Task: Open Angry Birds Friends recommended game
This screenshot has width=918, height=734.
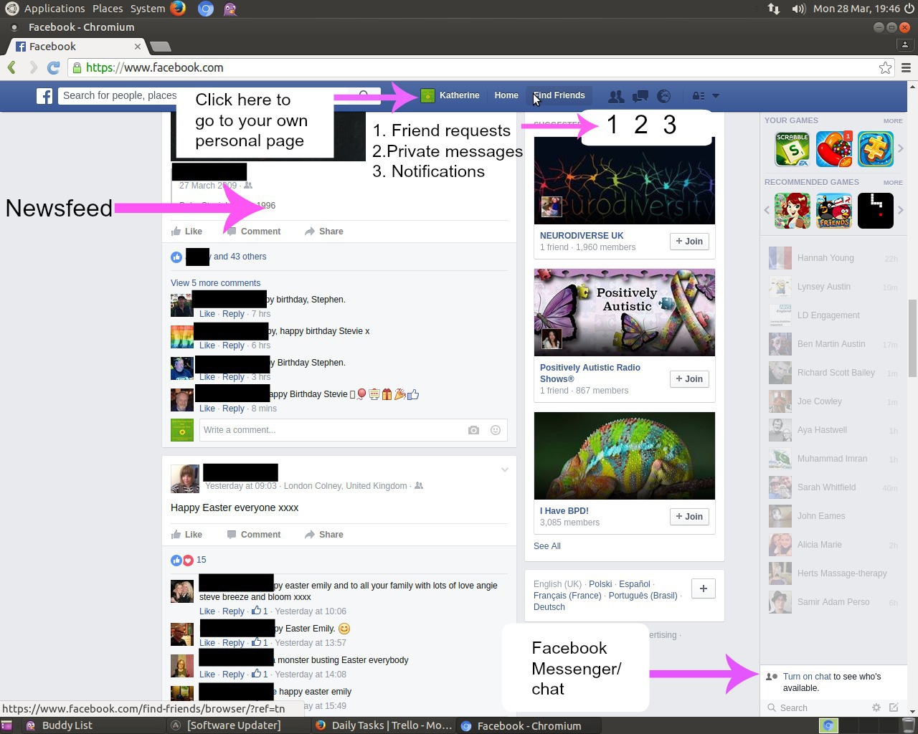Action: point(834,211)
